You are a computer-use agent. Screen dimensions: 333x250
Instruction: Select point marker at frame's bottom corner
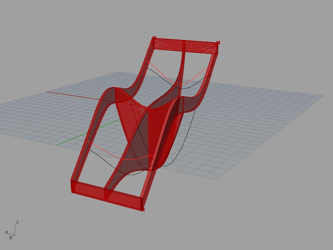click(x=143, y=210)
